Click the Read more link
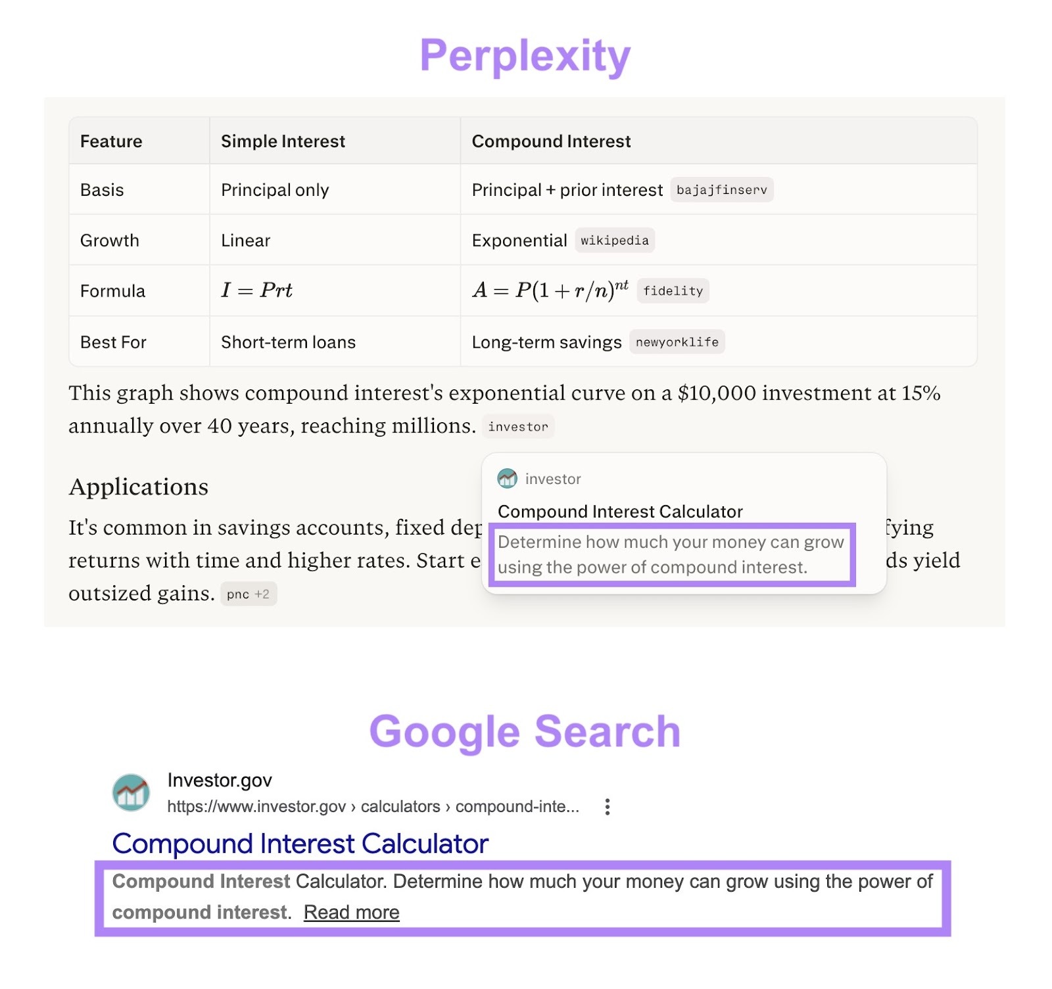 (x=352, y=912)
